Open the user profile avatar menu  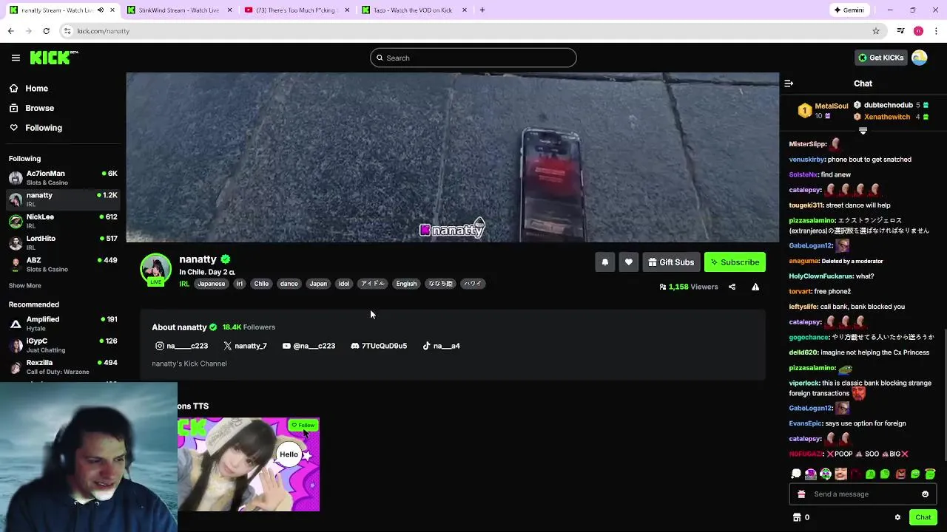920,58
